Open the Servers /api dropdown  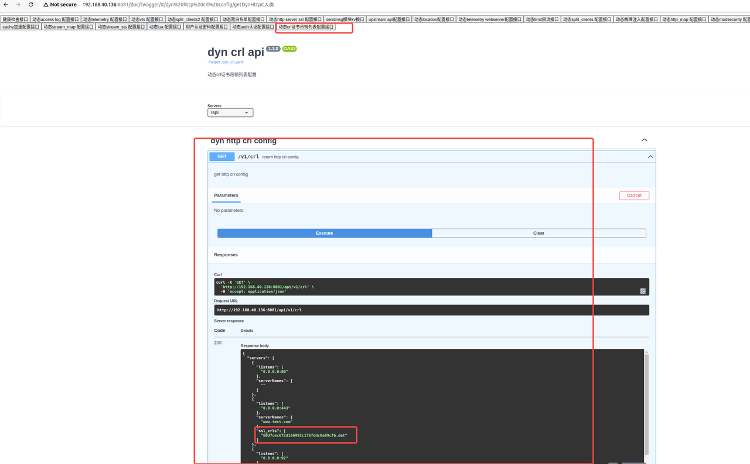pyautogui.click(x=230, y=112)
